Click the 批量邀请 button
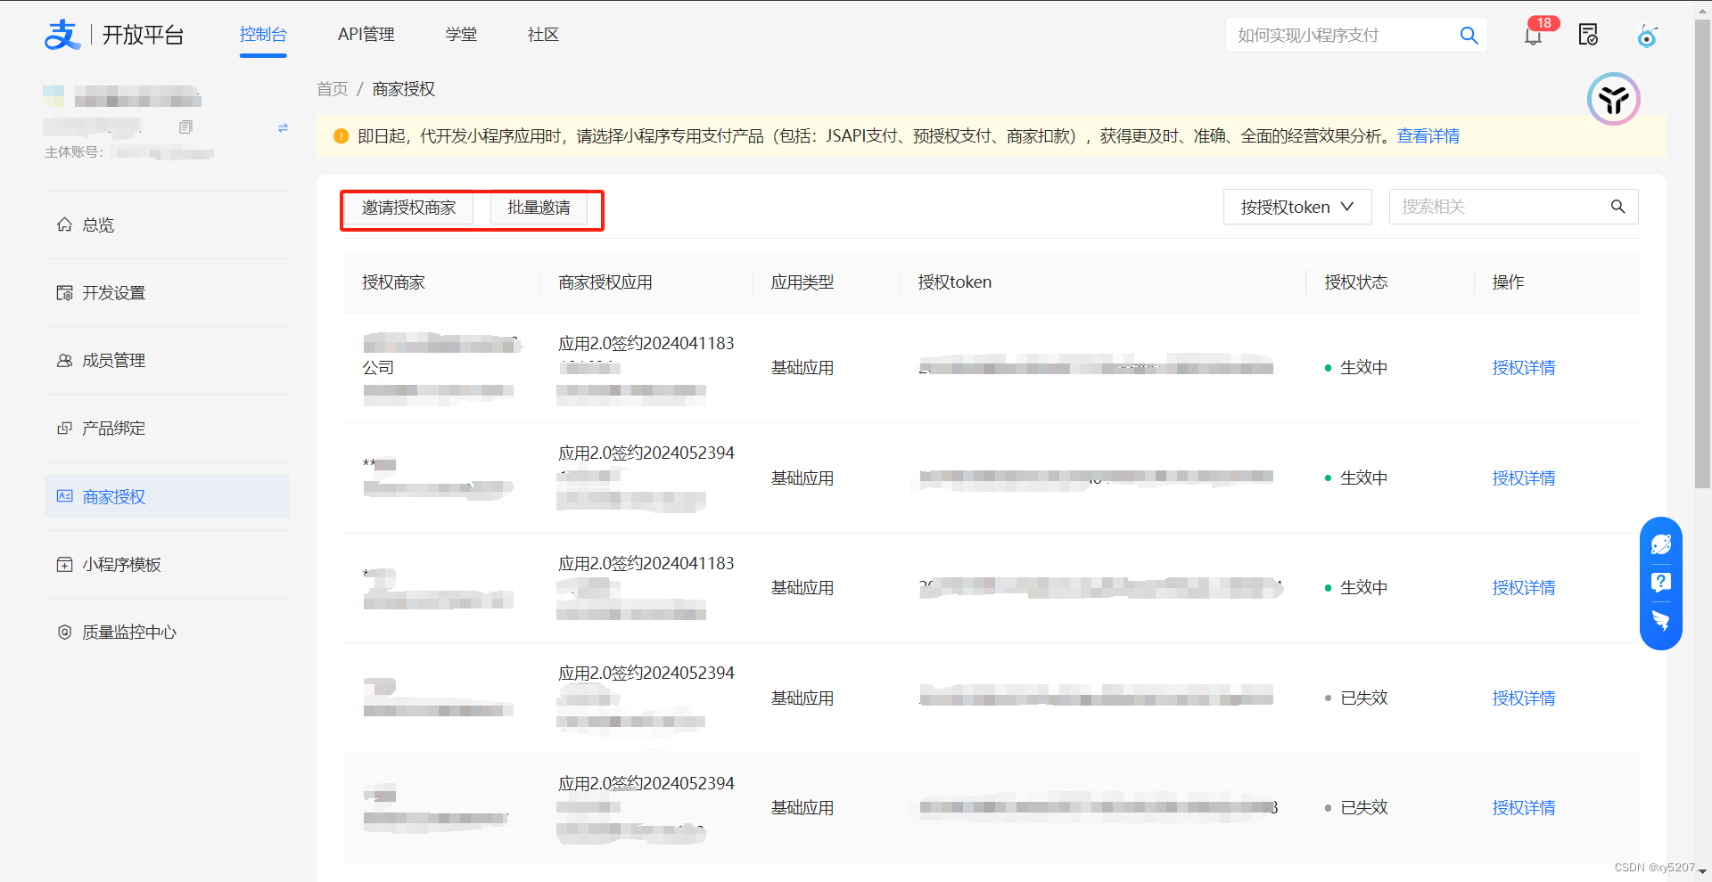The width and height of the screenshot is (1712, 882). point(539,208)
